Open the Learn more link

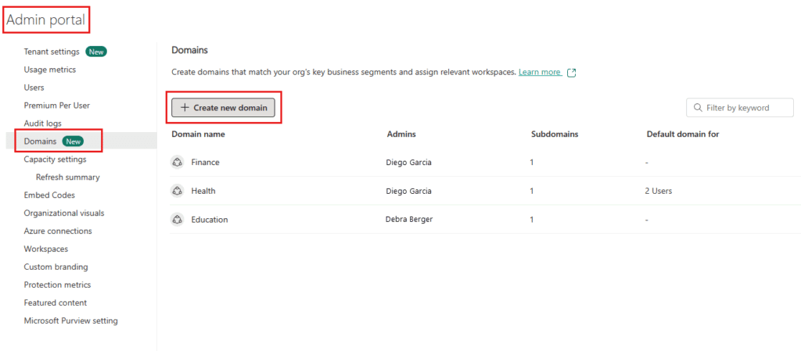coord(540,72)
